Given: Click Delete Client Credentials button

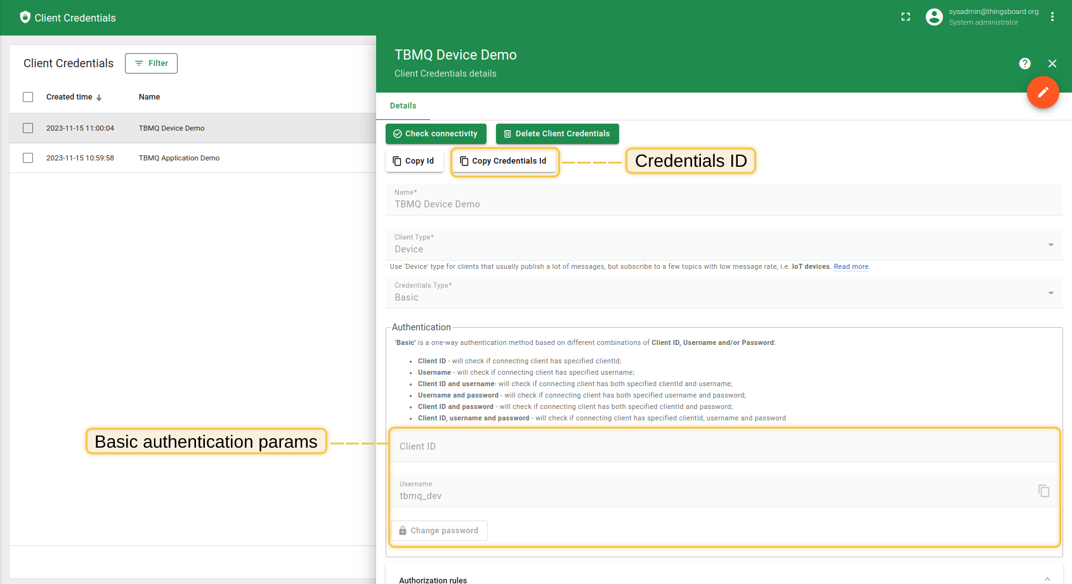Looking at the screenshot, I should click(557, 134).
